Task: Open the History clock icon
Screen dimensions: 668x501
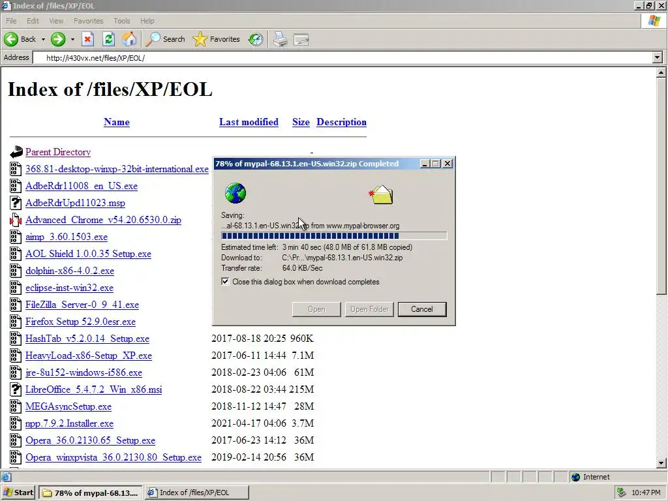Action: point(256,39)
